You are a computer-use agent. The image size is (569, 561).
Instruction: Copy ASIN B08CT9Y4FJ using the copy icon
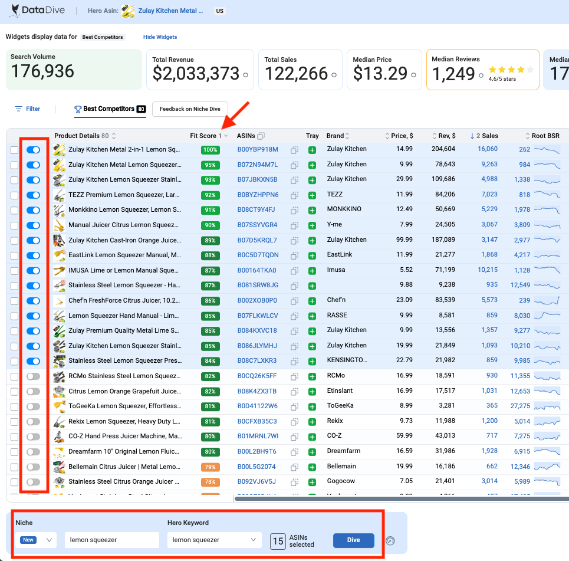[x=294, y=210]
